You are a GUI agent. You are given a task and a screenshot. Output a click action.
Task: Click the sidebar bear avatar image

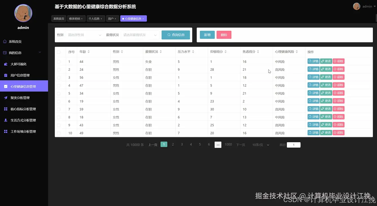coord(23,13)
